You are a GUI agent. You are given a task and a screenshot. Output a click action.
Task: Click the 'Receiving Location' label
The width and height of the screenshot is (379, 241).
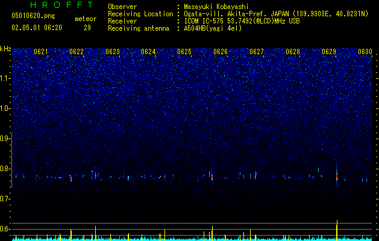pyautogui.click(x=140, y=14)
